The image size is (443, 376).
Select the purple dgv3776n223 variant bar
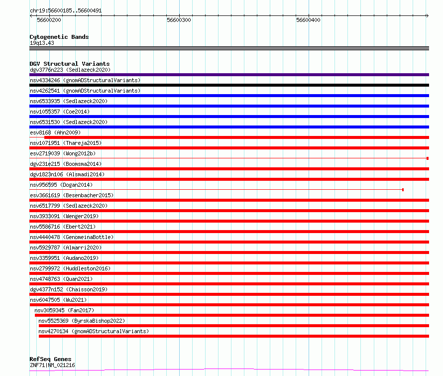coord(229,75)
